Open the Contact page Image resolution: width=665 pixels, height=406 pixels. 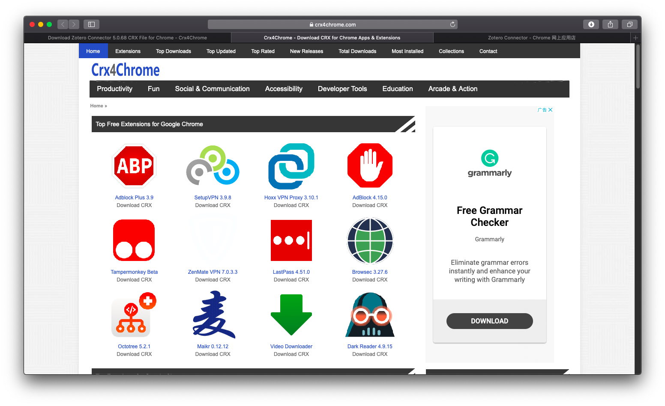[488, 51]
